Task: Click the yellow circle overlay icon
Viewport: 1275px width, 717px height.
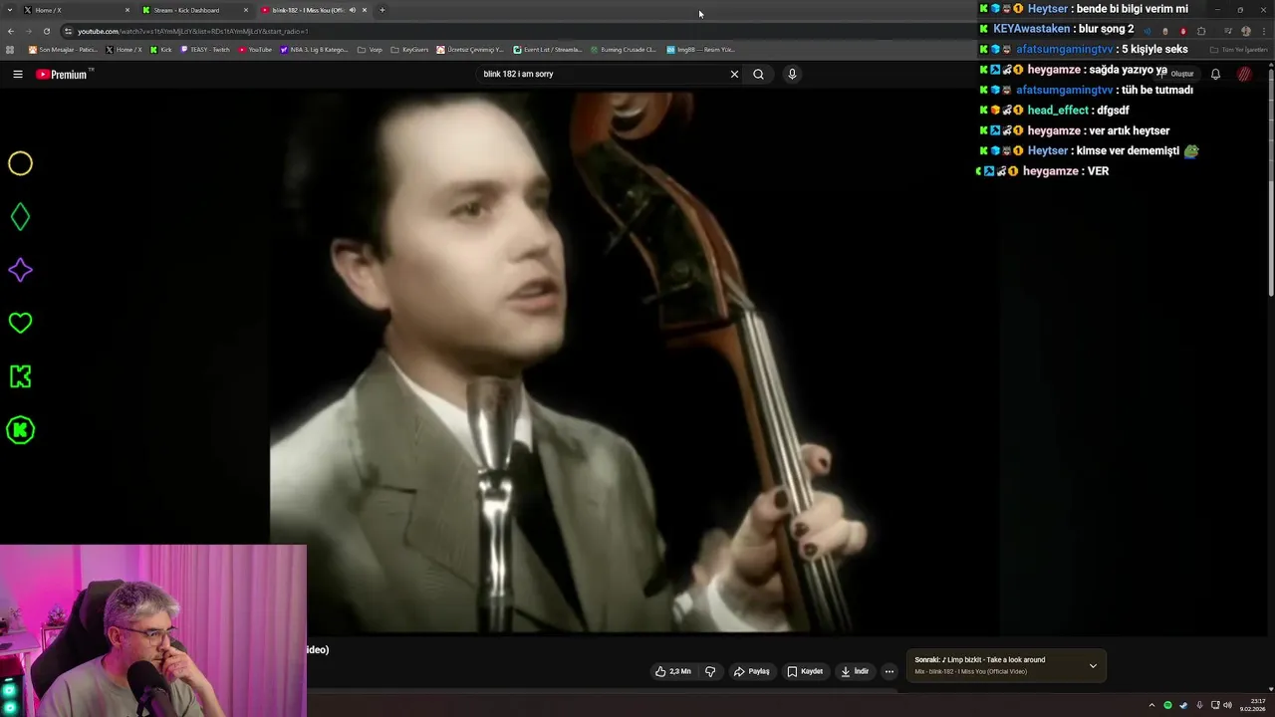Action: (20, 163)
